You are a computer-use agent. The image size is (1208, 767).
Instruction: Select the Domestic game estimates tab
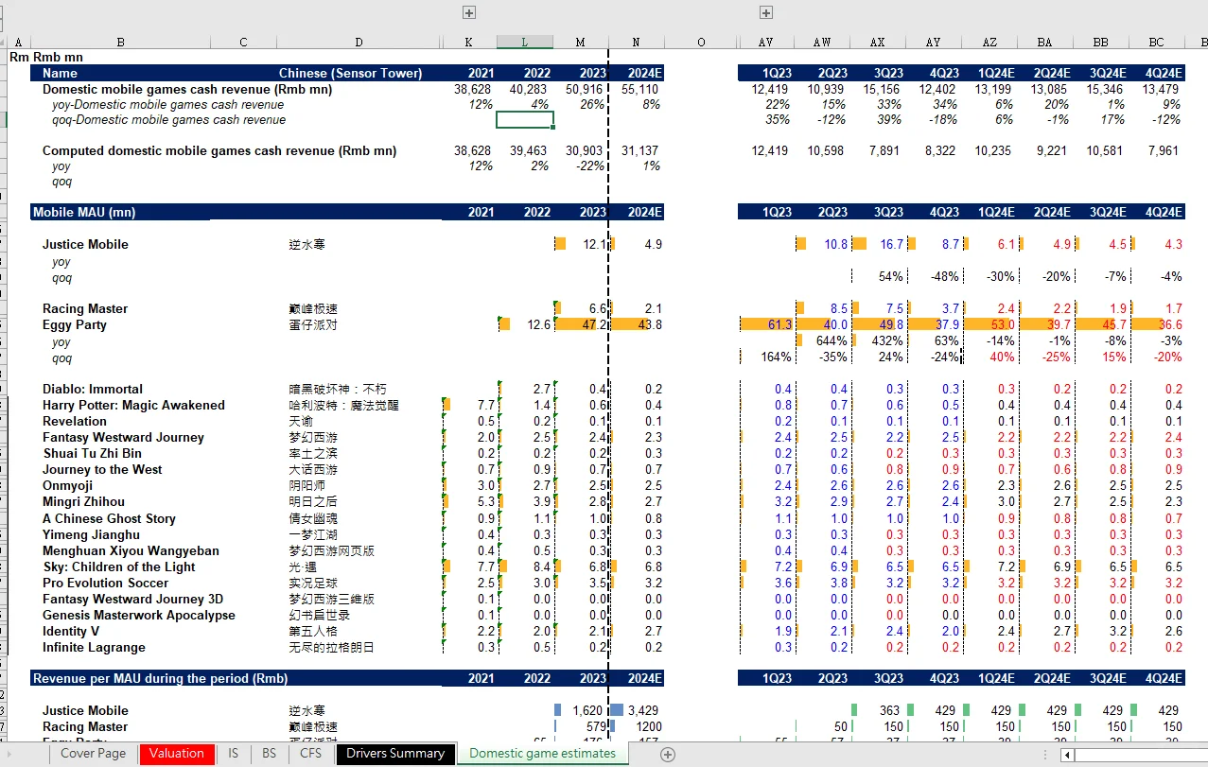click(x=543, y=754)
